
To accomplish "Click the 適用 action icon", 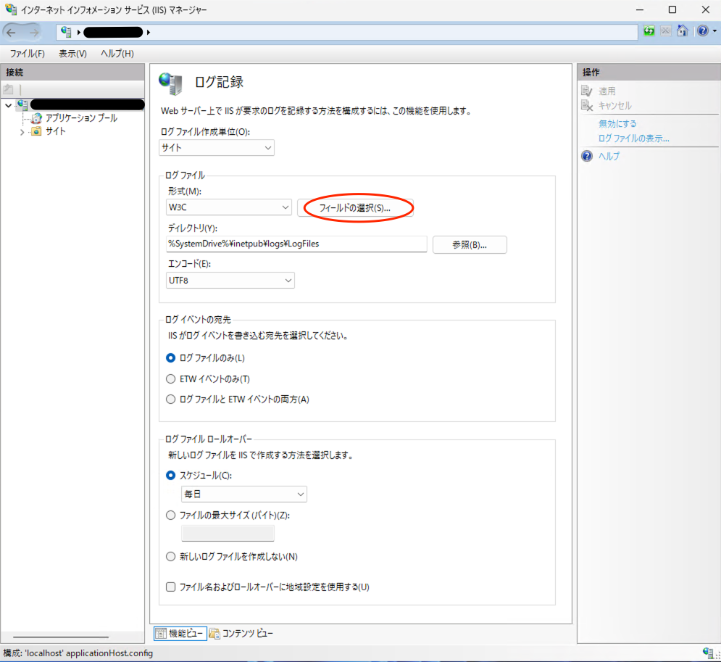I will [587, 91].
